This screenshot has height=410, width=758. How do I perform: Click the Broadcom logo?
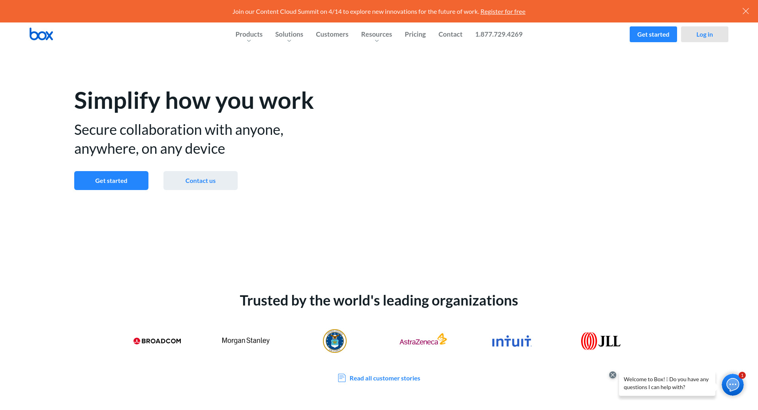(x=157, y=341)
